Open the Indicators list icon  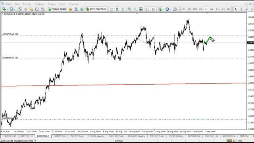[160, 9]
